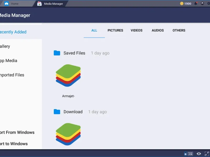210x157 pixels.
Task: Open the Saved Files folder label
Action: pos(74,53)
